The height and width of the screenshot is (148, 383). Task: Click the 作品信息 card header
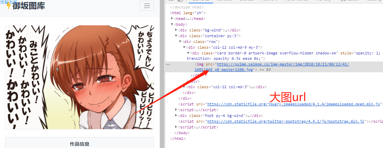80,144
